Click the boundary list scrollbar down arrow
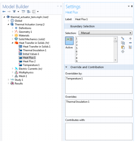This screenshot has width=138, height=142. coord(115,60)
